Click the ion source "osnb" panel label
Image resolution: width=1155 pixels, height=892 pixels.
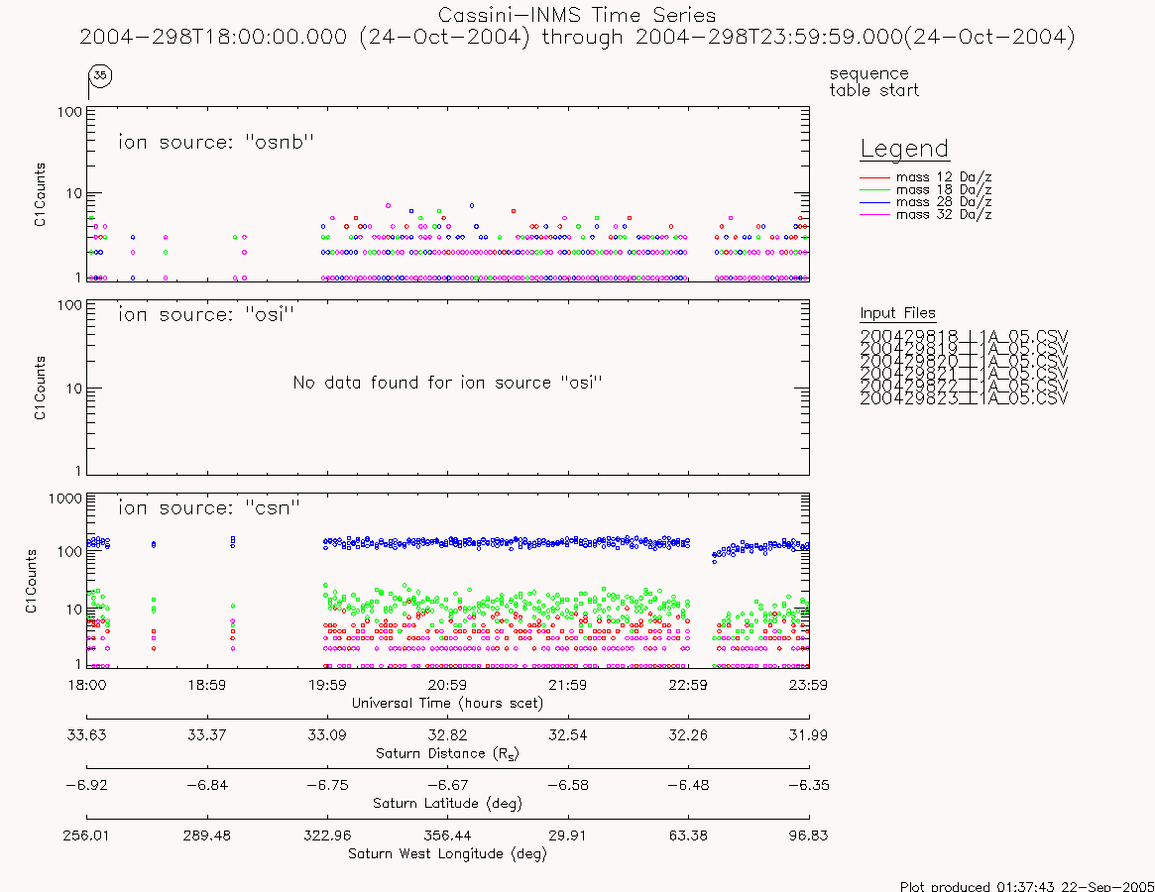[216, 142]
